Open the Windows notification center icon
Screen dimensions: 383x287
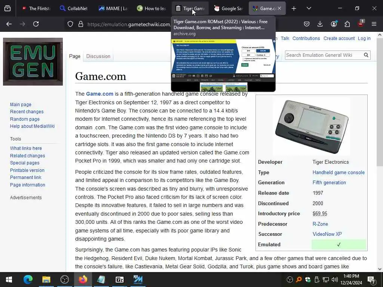coord(371,280)
